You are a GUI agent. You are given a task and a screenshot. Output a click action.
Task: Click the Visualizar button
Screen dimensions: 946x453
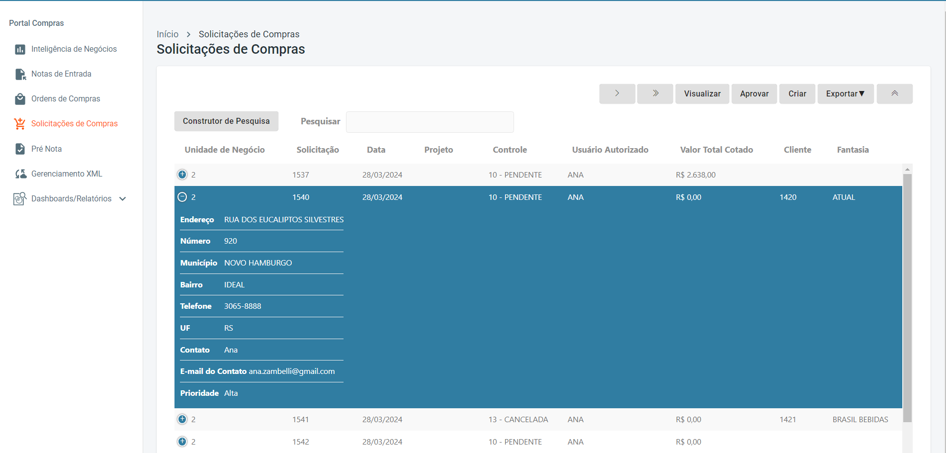(702, 93)
